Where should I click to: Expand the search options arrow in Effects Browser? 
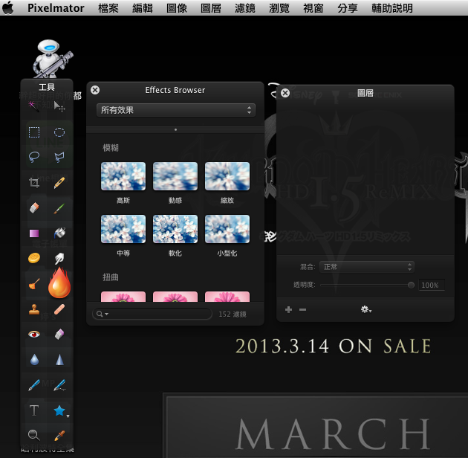coord(107,314)
